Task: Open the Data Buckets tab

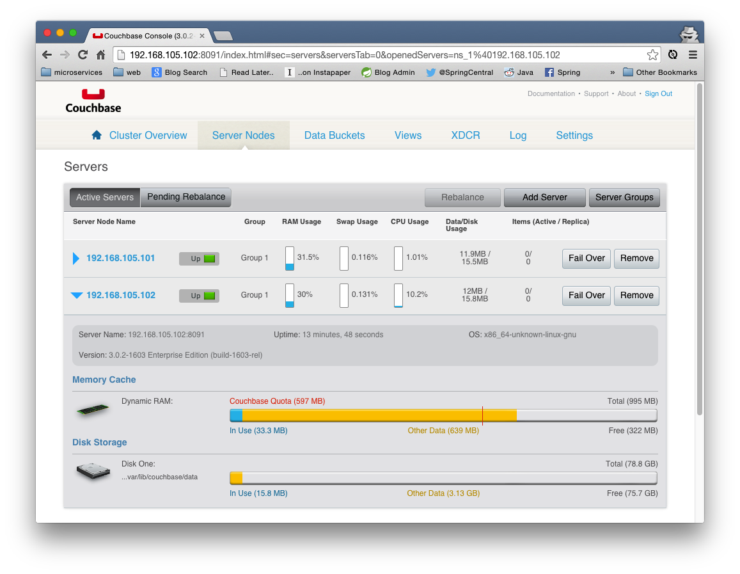Action: [334, 136]
